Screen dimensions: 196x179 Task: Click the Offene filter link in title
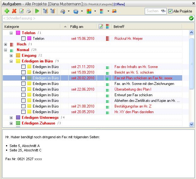point(119,4)
